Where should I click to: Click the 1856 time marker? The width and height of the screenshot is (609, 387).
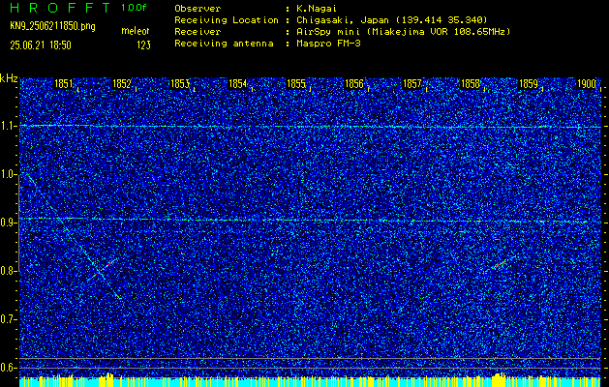pos(354,84)
